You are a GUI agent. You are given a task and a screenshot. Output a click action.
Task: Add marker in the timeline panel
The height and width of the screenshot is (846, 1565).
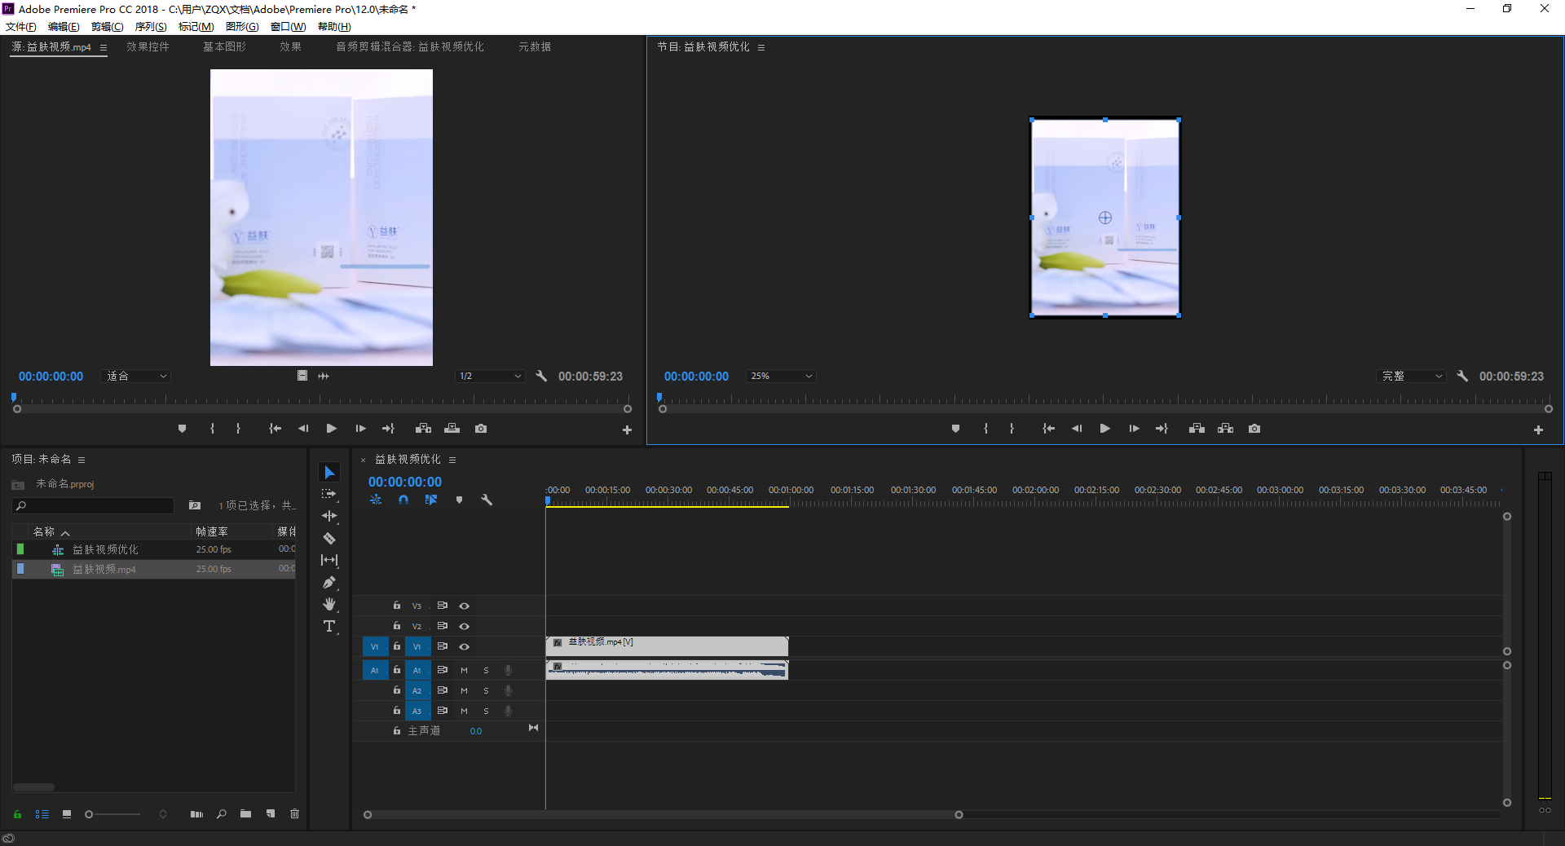click(459, 500)
